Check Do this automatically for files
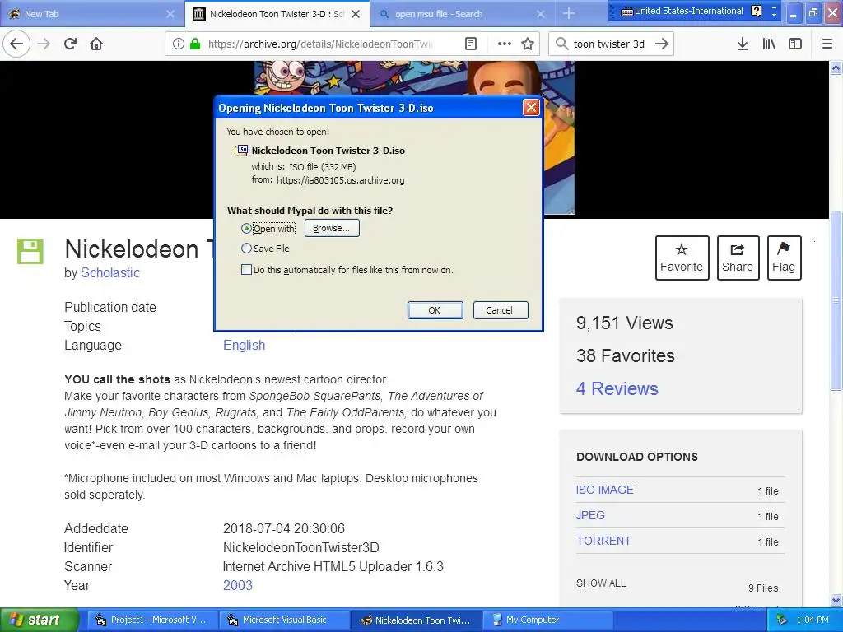This screenshot has width=843, height=632. coord(246,270)
